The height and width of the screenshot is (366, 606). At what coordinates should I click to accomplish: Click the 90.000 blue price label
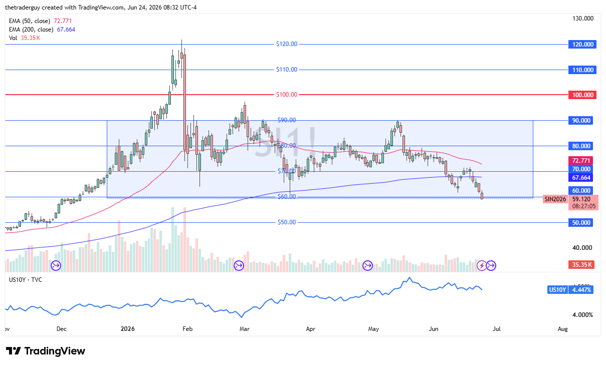(x=581, y=120)
